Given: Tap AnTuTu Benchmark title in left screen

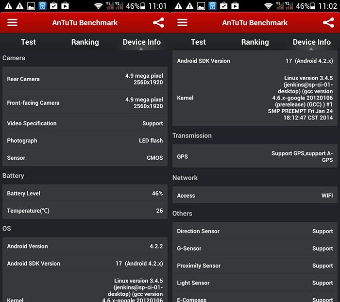Looking at the screenshot, I should [x=85, y=22].
